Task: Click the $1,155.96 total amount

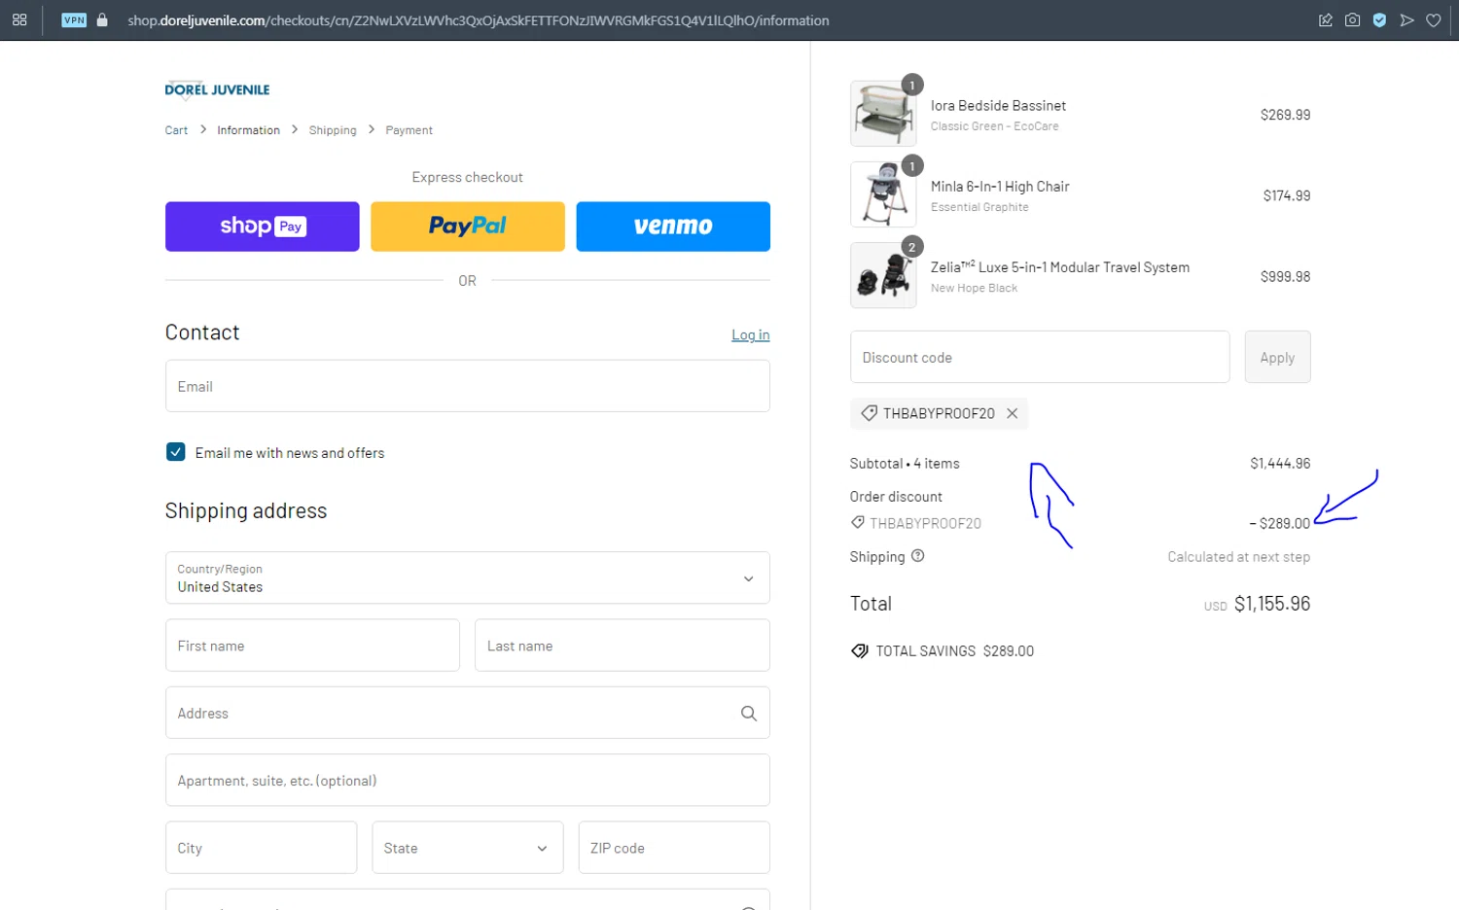Action: 1272,604
